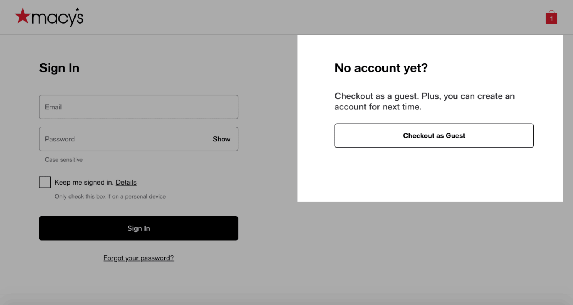
Task: Open the red shopping bag icon
Action: (x=551, y=17)
